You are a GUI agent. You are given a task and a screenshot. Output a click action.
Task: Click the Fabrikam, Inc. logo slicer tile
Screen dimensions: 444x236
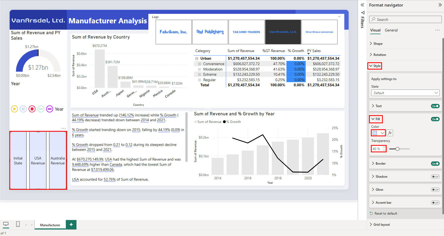(174, 32)
